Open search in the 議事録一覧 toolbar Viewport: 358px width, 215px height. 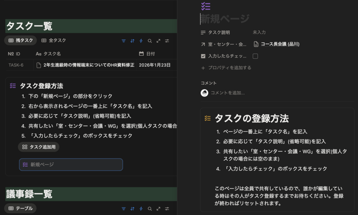(x=150, y=208)
